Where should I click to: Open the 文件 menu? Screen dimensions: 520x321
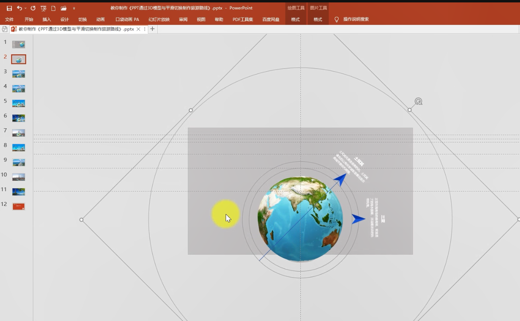pyautogui.click(x=9, y=19)
